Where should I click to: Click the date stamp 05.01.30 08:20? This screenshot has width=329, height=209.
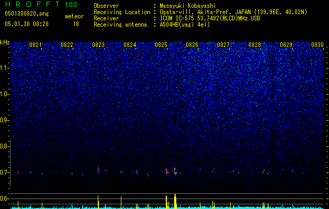tap(27, 24)
